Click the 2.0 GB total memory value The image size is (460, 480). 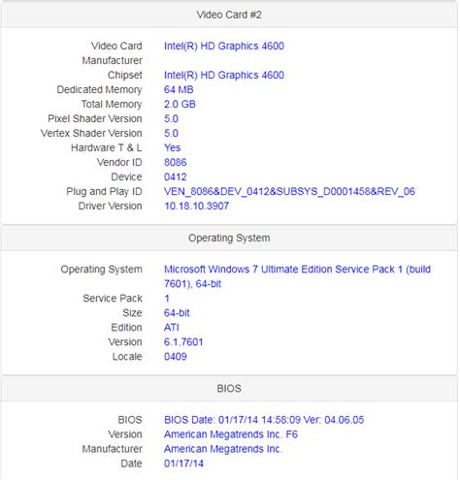[180, 105]
